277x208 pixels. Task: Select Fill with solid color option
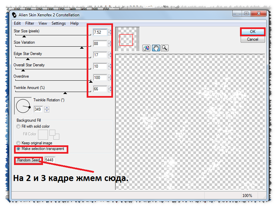tap(33, 126)
